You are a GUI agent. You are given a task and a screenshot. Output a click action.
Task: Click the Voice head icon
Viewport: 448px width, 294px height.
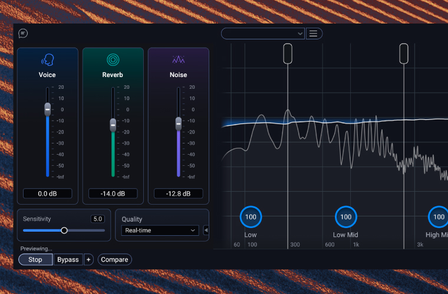pyautogui.click(x=47, y=60)
